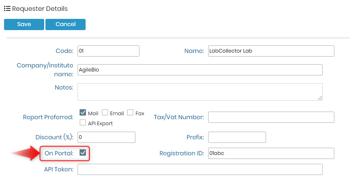Viewport: 350px width, 179px height.
Task: Click the Save button
Action: (24, 24)
